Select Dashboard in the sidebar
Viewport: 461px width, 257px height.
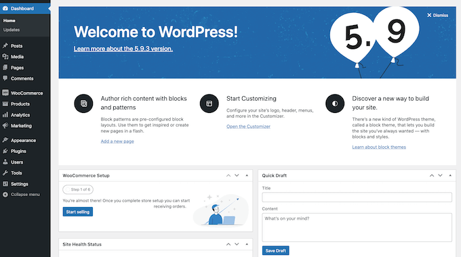pyautogui.click(x=25, y=9)
